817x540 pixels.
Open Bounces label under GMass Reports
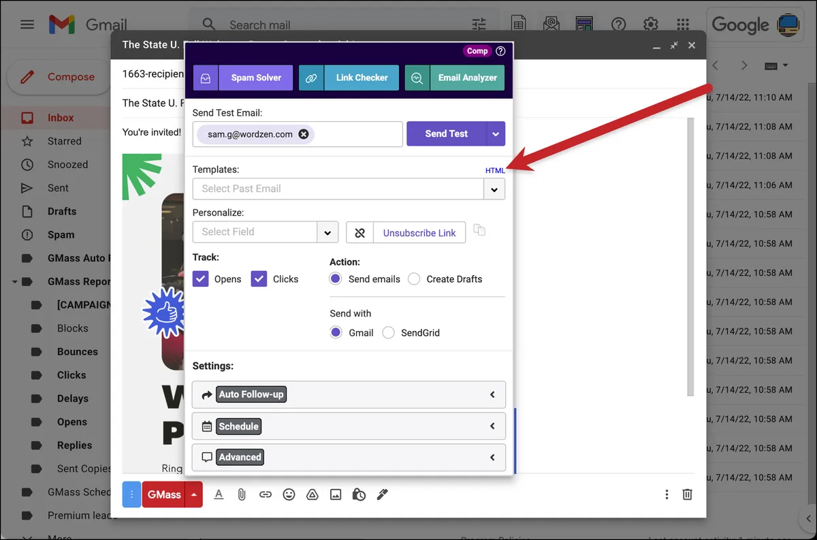77,351
